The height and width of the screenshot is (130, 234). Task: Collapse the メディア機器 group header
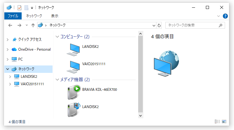tap(57, 80)
